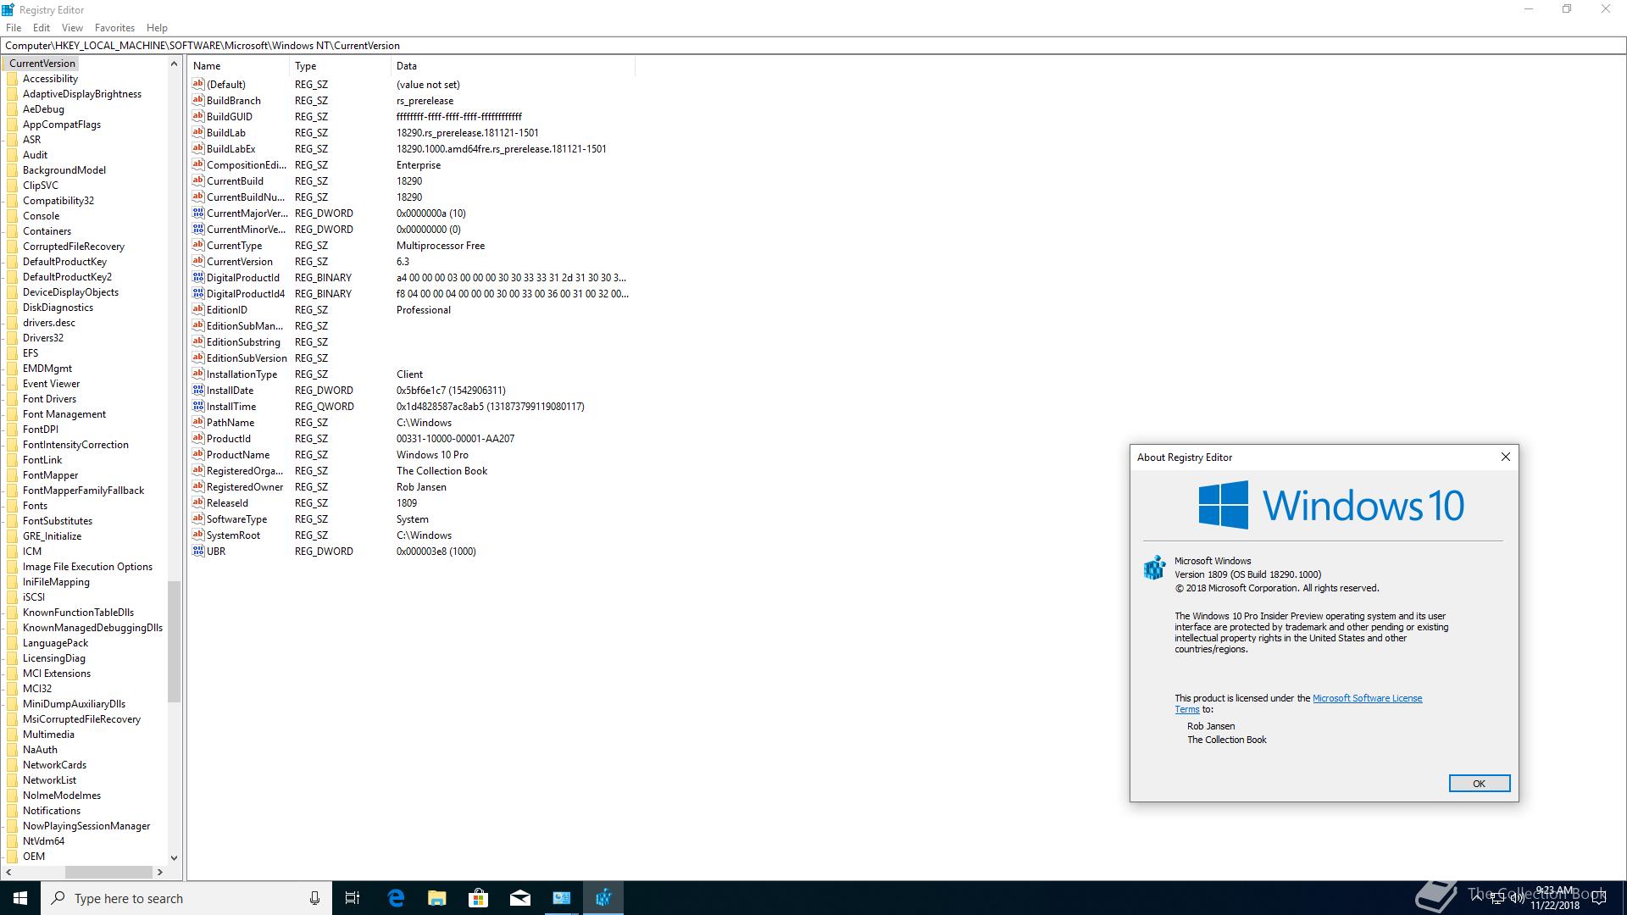Select the AppCompatFlags key

(x=62, y=125)
